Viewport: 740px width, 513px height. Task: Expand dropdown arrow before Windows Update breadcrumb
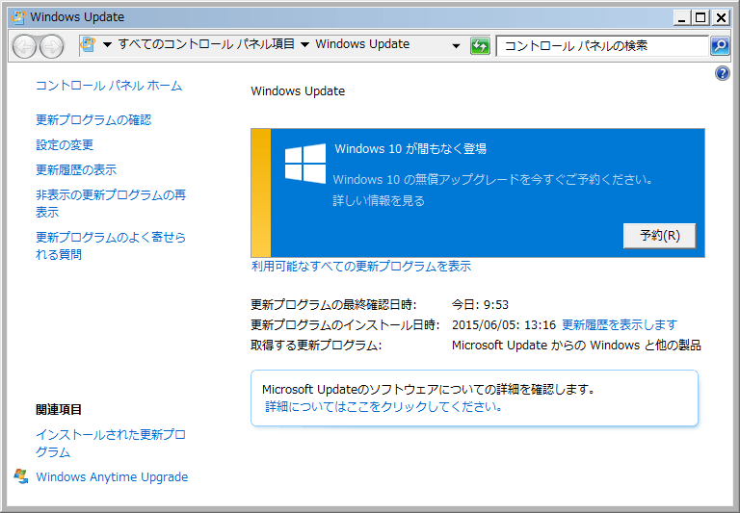[x=304, y=45]
